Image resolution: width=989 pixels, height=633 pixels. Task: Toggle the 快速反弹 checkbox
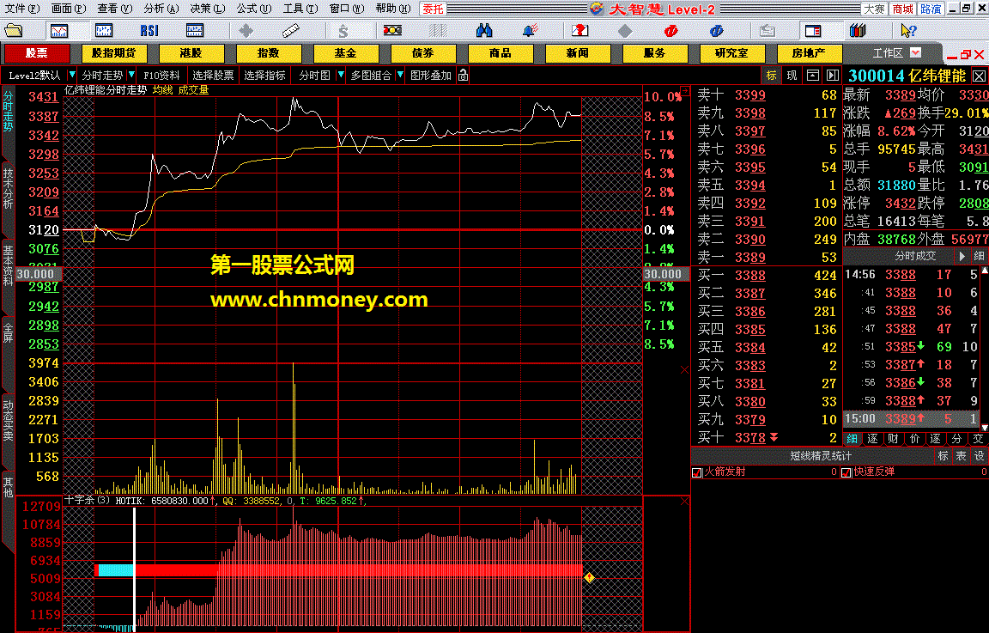click(846, 472)
